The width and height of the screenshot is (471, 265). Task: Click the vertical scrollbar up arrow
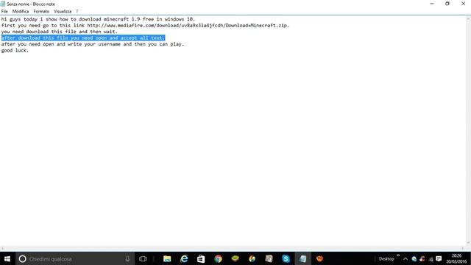click(468, 18)
